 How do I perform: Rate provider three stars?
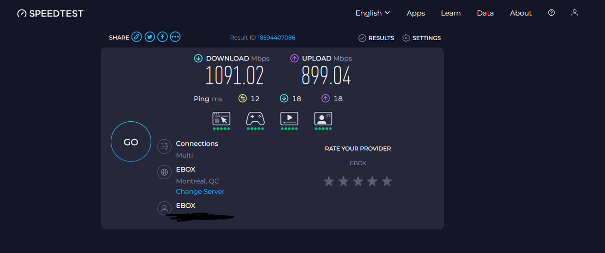click(358, 181)
